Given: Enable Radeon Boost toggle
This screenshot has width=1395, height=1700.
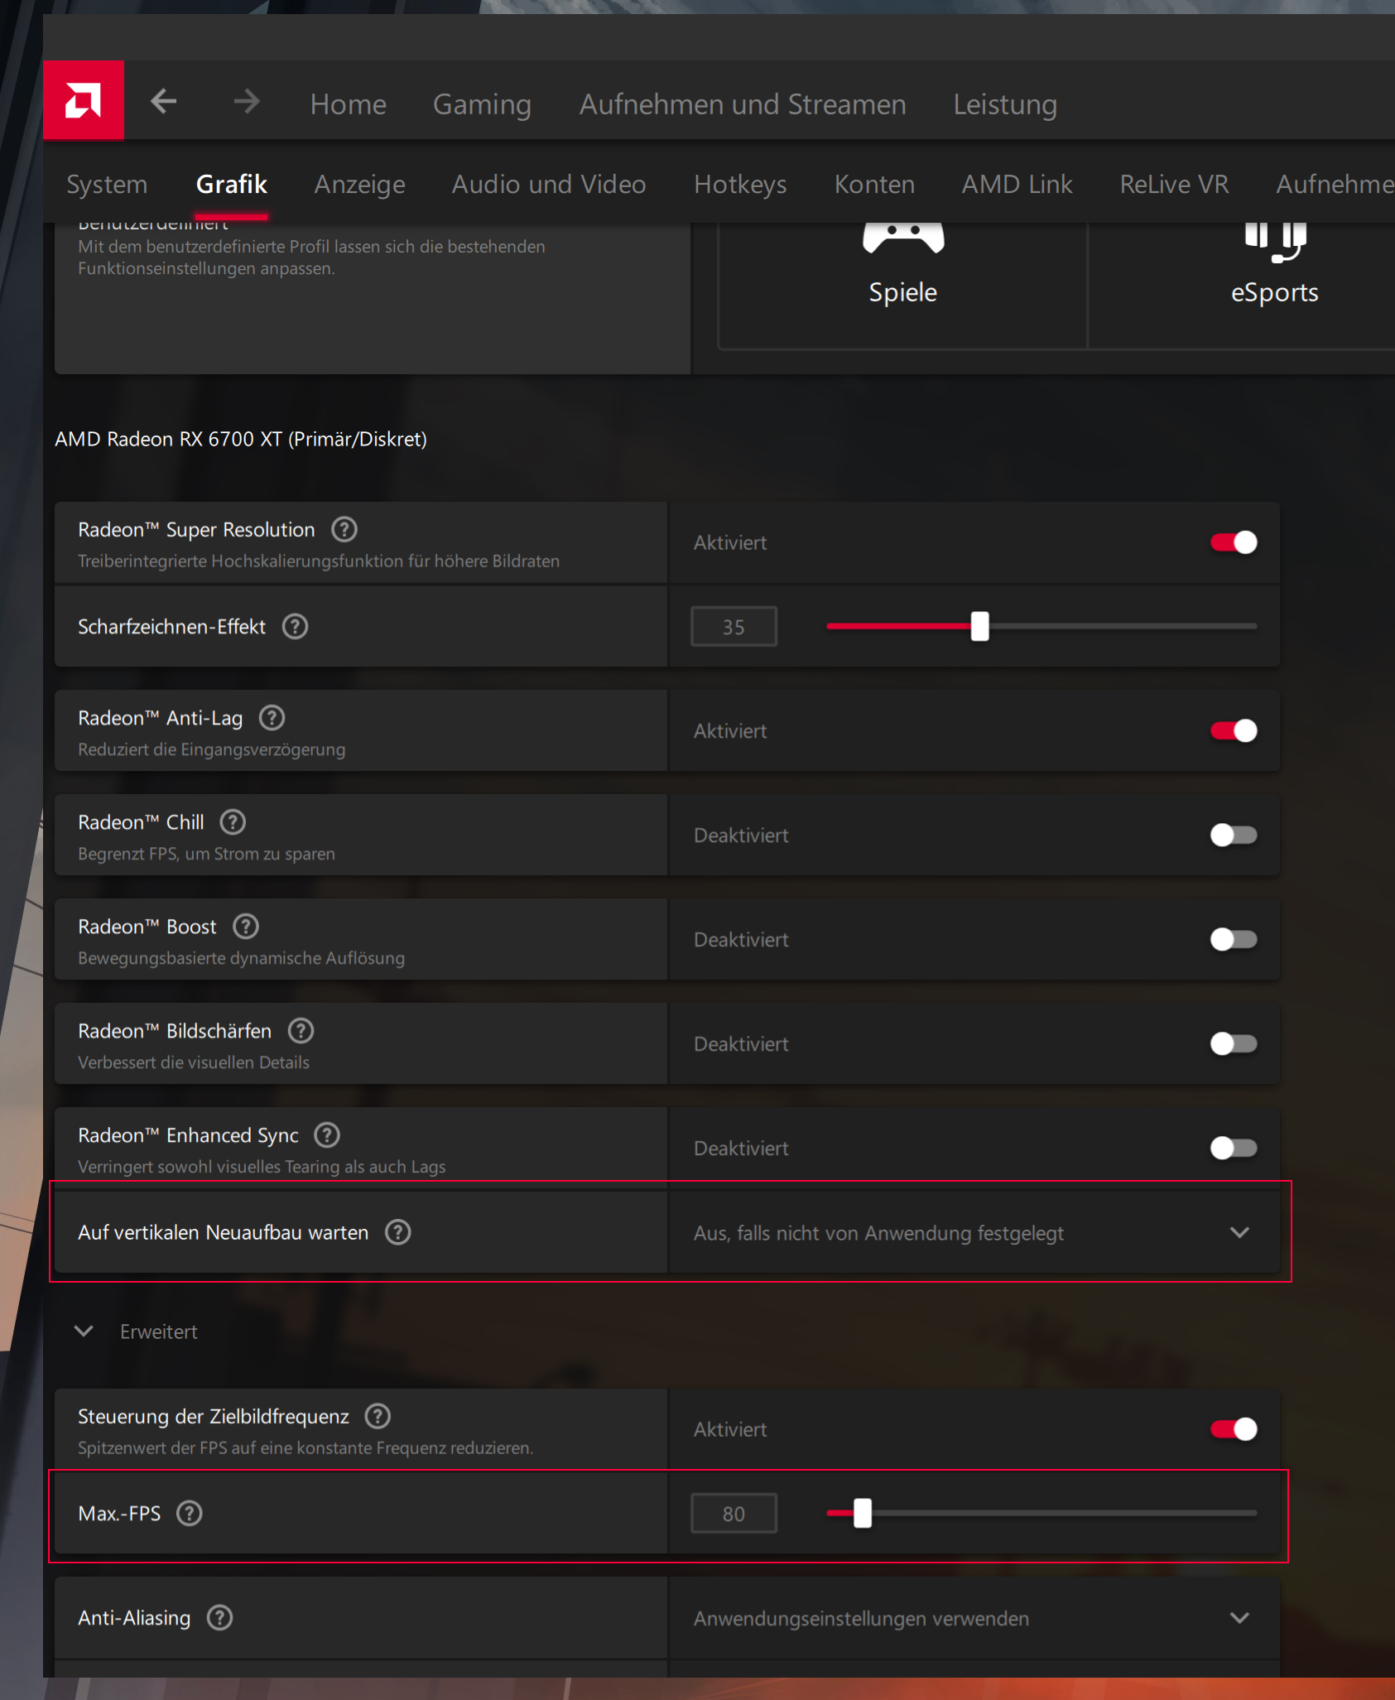Looking at the screenshot, I should 1234,939.
